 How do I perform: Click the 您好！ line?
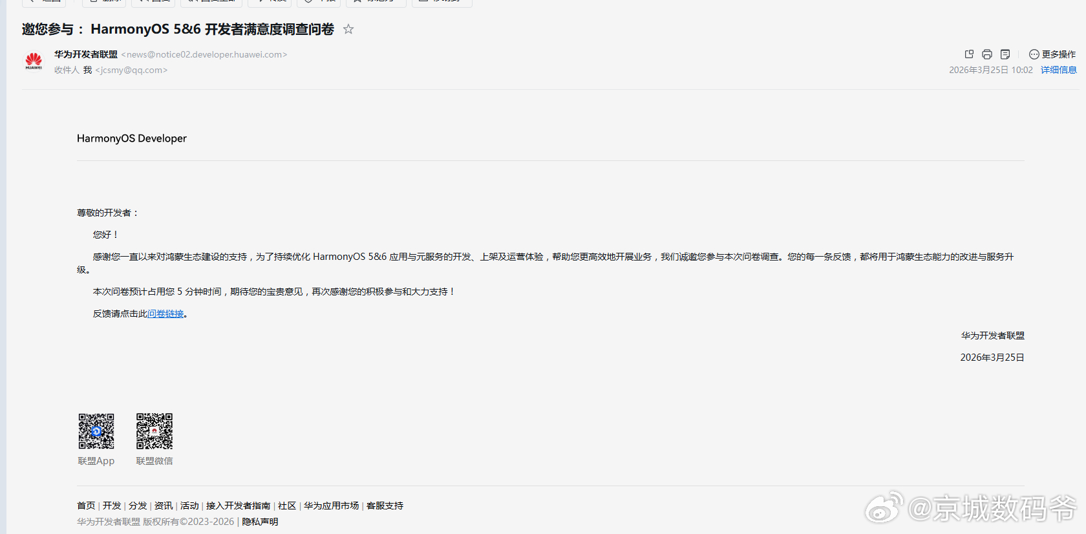point(106,235)
